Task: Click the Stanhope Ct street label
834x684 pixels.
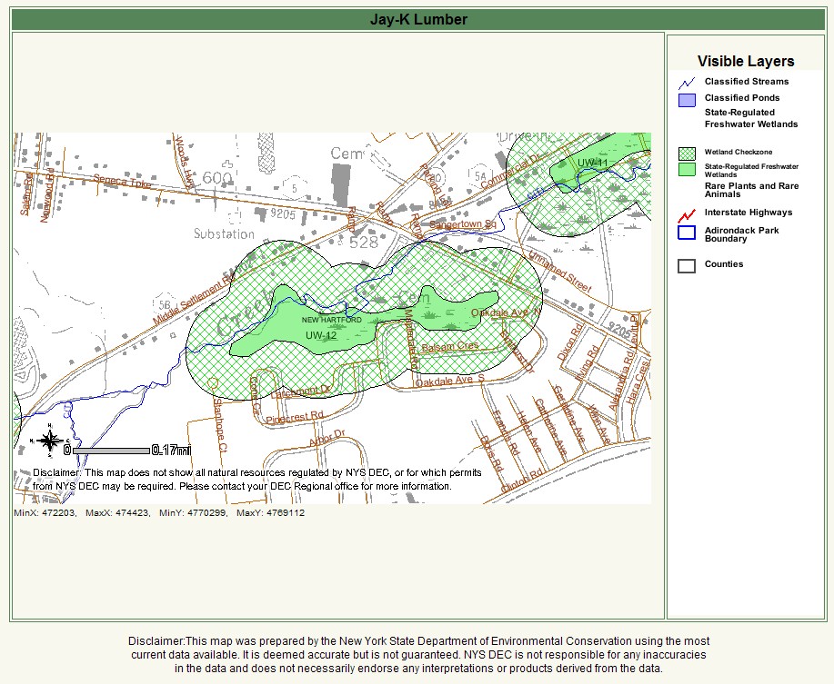Action: tap(219, 425)
